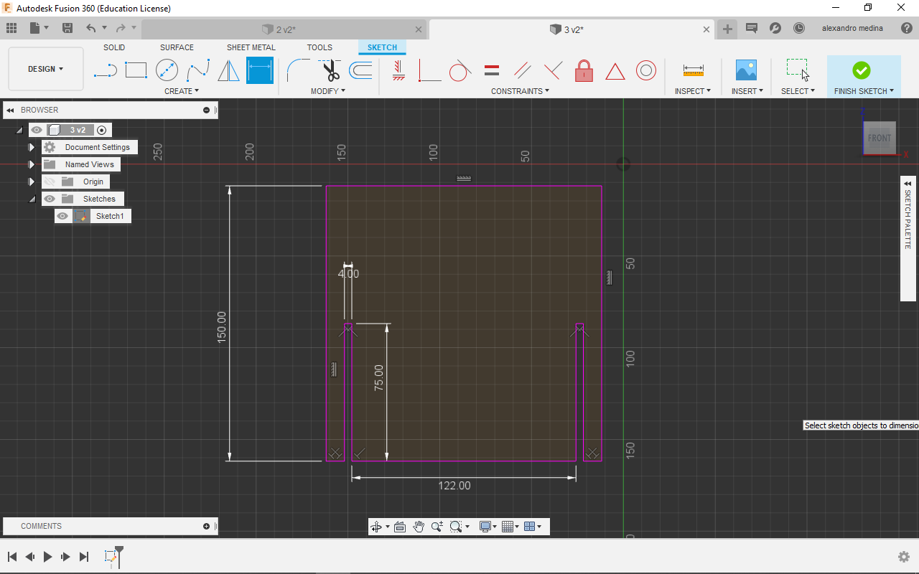Expand the Document Settings node
The image size is (919, 574).
pos(32,147)
